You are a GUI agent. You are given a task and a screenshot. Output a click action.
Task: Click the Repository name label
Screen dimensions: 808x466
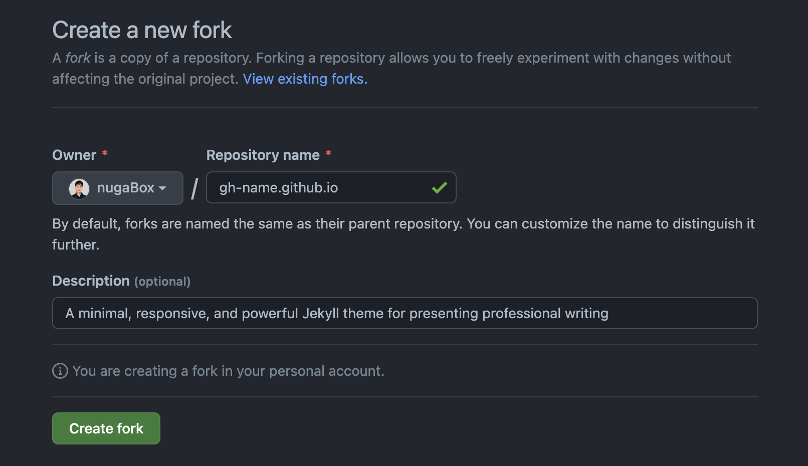pyautogui.click(x=263, y=155)
